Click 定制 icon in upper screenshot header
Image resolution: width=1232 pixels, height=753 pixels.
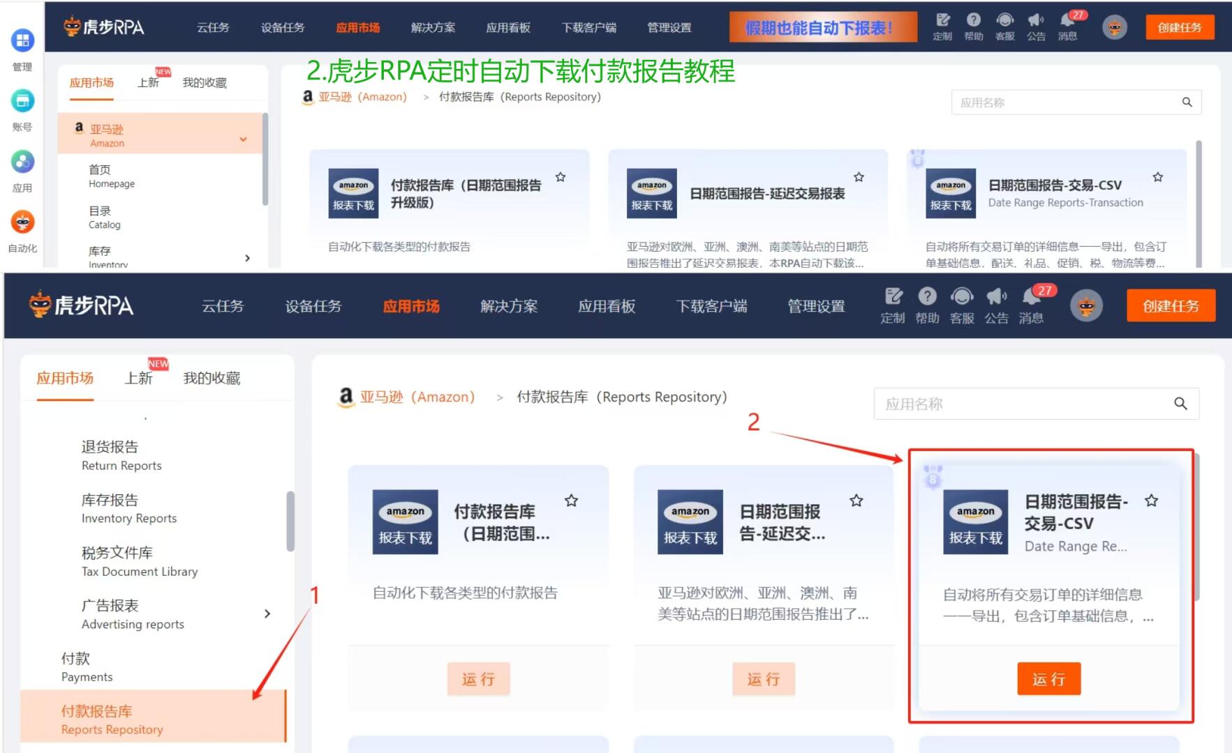942,20
